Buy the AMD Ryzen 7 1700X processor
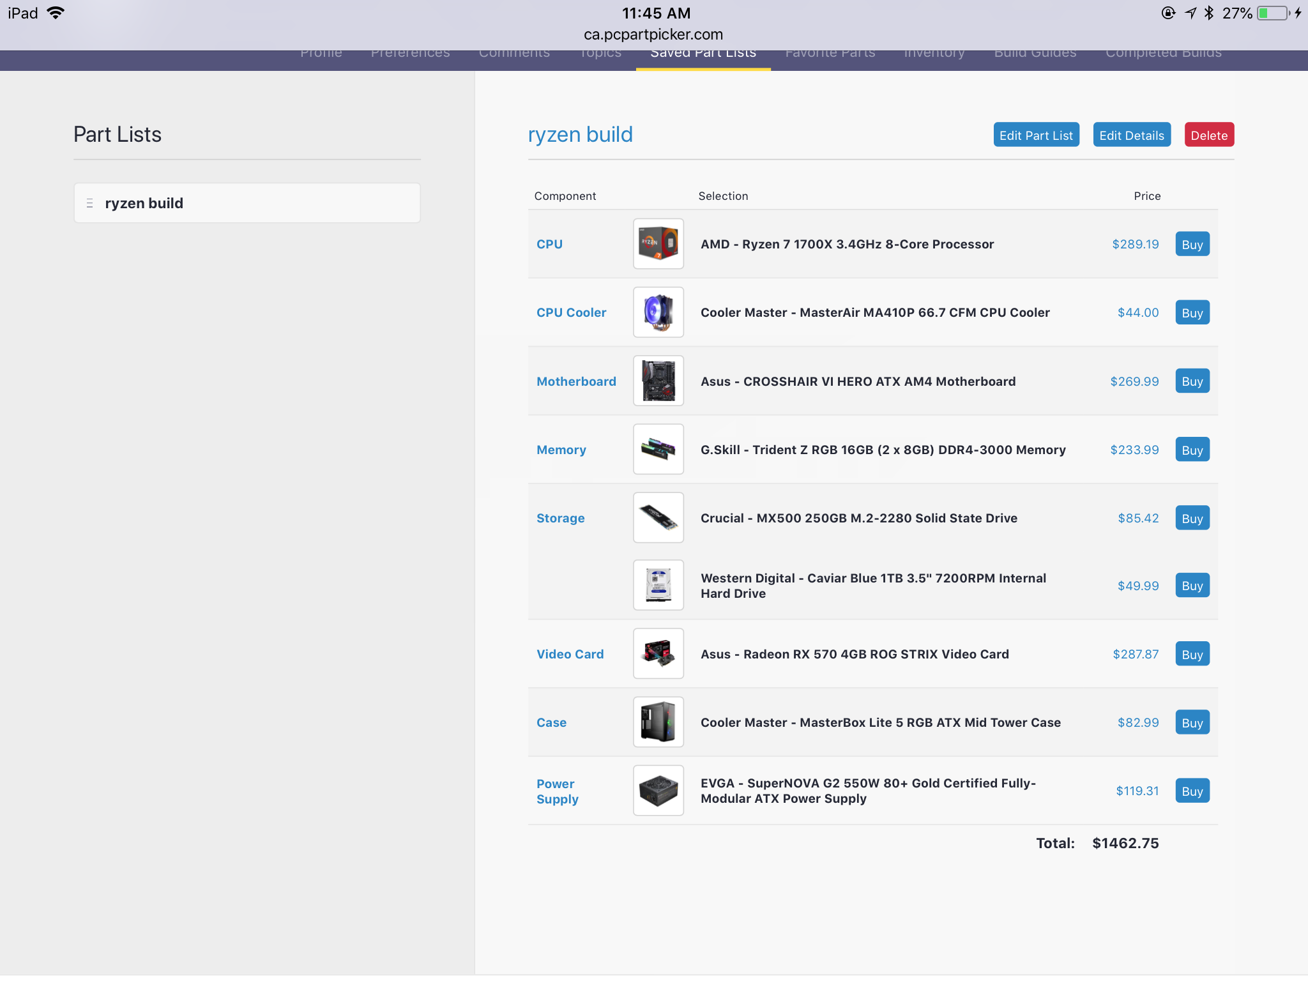Image resolution: width=1308 pixels, height=981 pixels. click(x=1192, y=244)
